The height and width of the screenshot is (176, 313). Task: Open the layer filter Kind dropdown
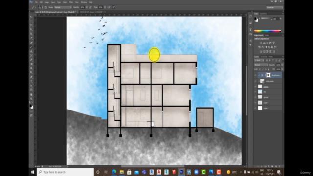coord(259,60)
